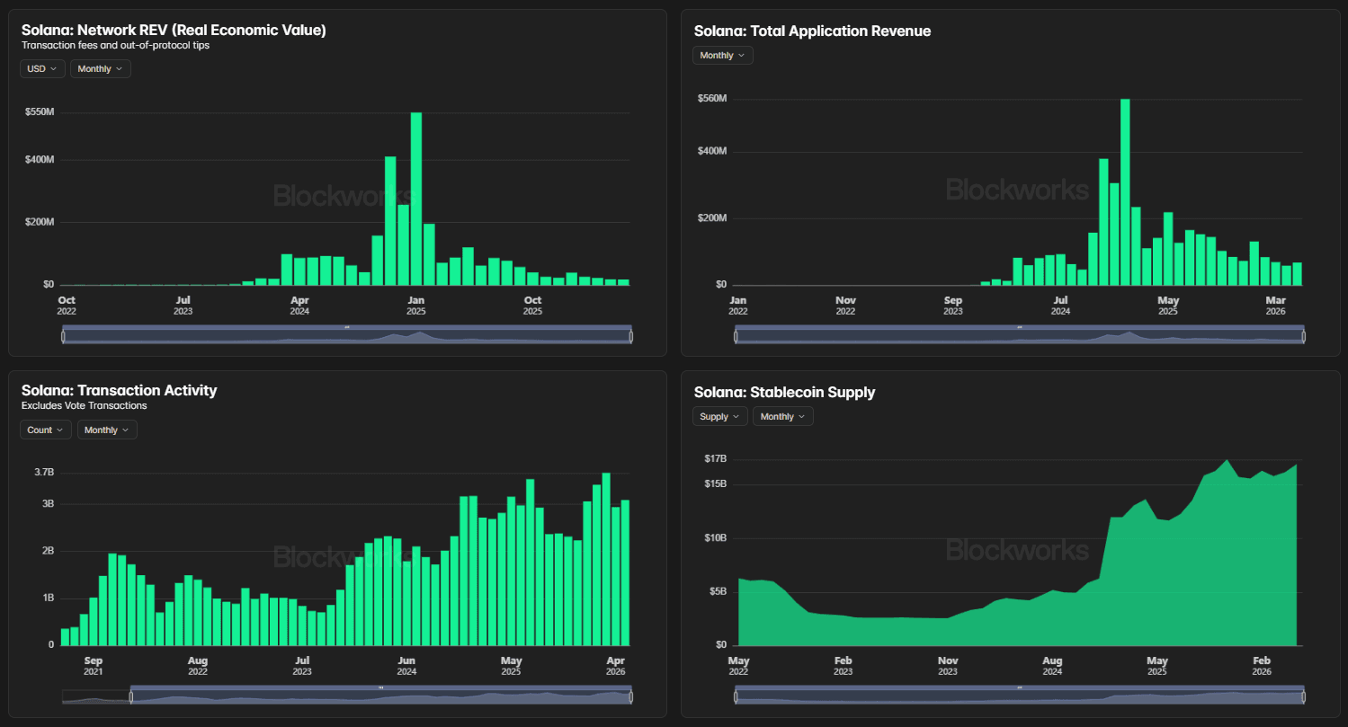Open the Monthly dropdown in Transaction Activity chart

point(107,430)
